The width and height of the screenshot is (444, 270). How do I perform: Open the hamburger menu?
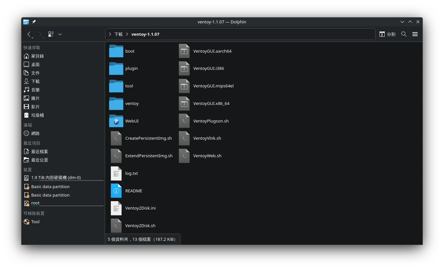tap(415, 34)
